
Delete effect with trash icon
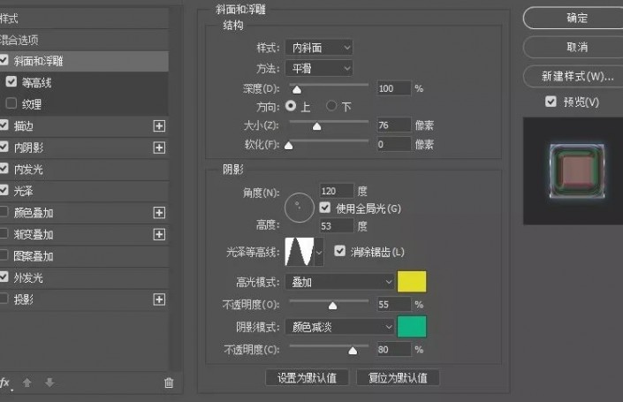click(x=169, y=383)
